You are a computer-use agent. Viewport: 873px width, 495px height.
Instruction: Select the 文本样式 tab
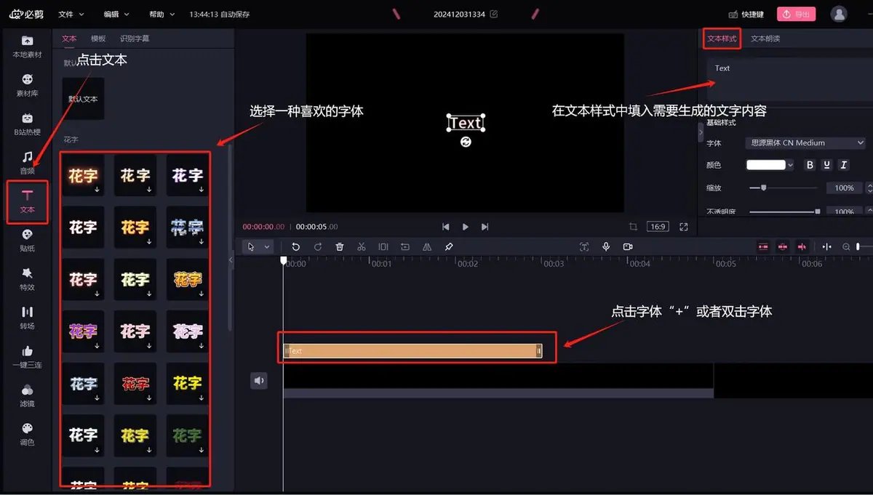722,39
